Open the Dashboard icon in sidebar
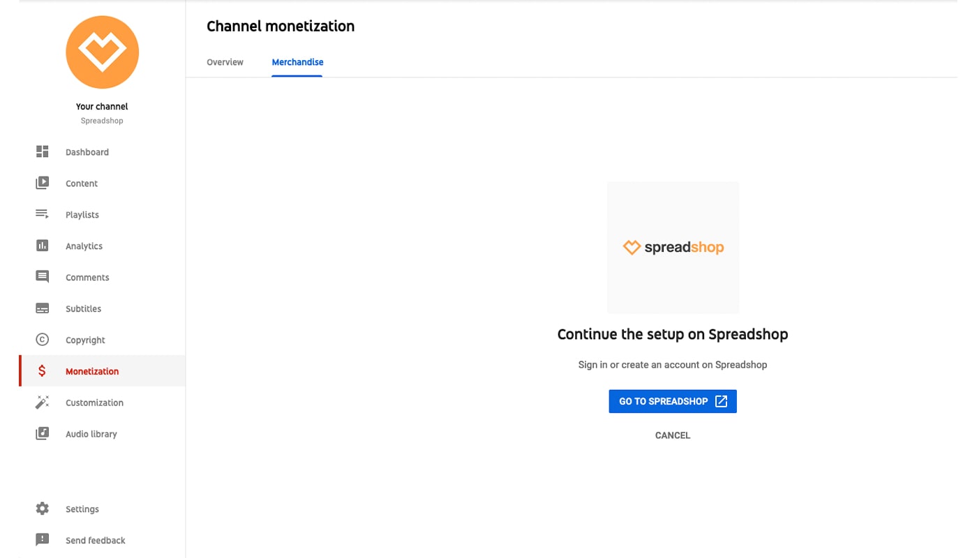Viewport: 977px width, 558px height. (x=43, y=152)
